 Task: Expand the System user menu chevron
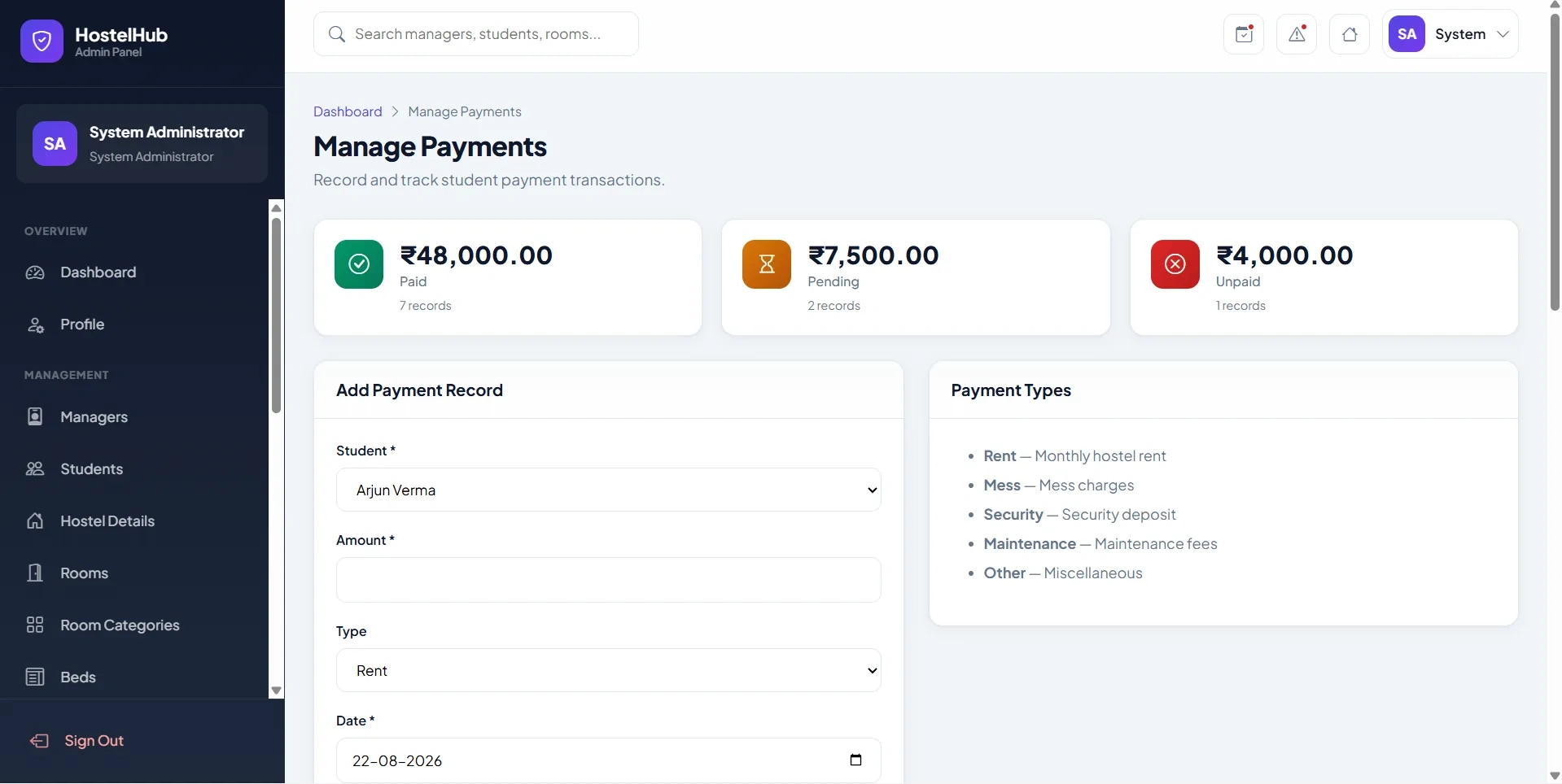[x=1503, y=34]
